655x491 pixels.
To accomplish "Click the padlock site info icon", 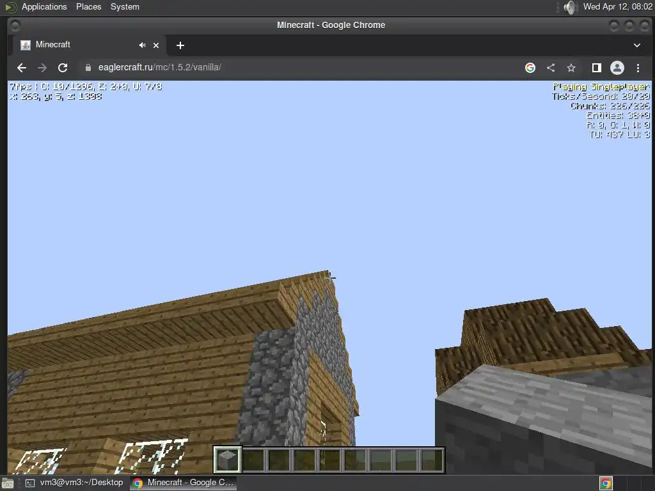I will pyautogui.click(x=88, y=68).
